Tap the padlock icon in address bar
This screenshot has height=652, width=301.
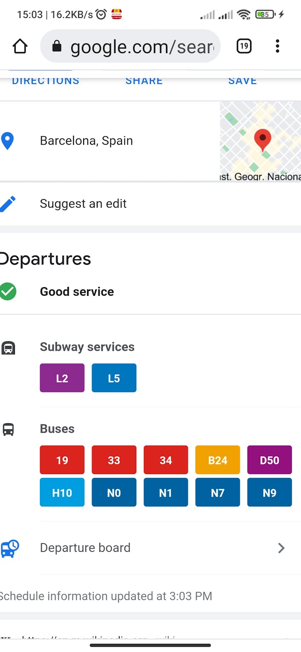point(57,47)
